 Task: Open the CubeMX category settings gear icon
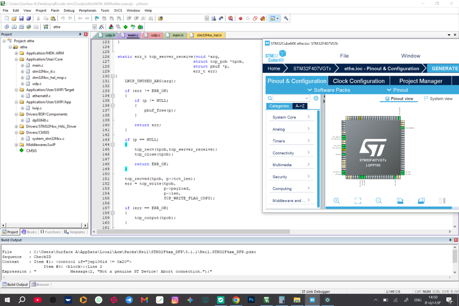click(x=316, y=98)
